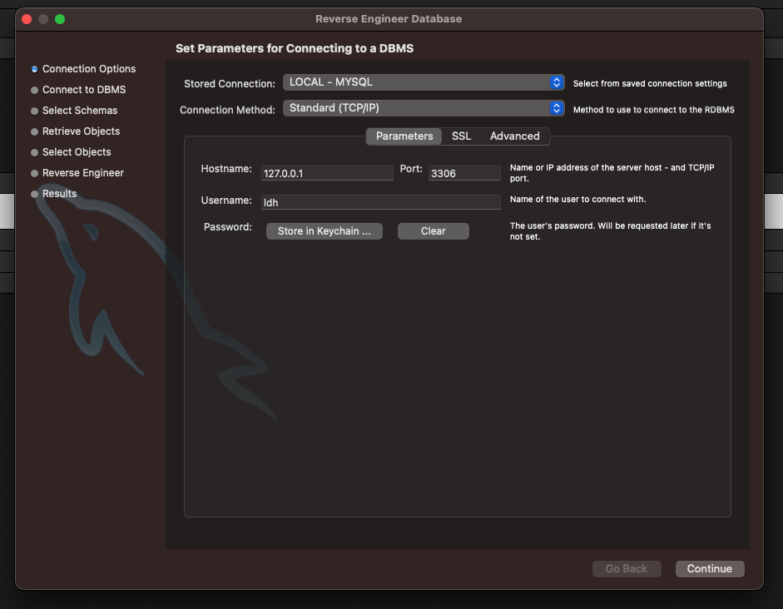Click the Hostname input field
This screenshot has height=609, width=783.
(x=327, y=173)
